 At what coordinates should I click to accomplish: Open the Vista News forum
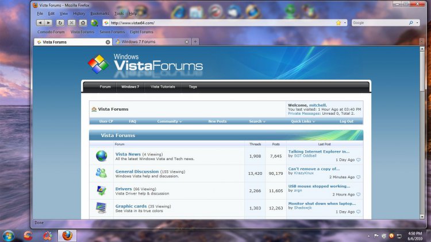click(128, 154)
